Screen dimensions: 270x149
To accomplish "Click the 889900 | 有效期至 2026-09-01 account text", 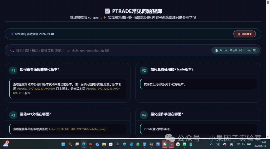I will click(34, 34).
